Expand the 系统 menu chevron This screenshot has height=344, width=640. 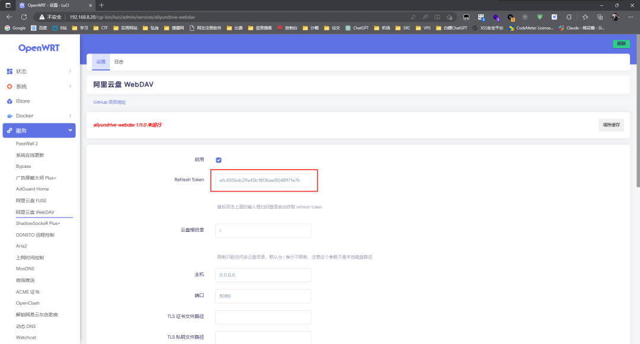pos(70,87)
